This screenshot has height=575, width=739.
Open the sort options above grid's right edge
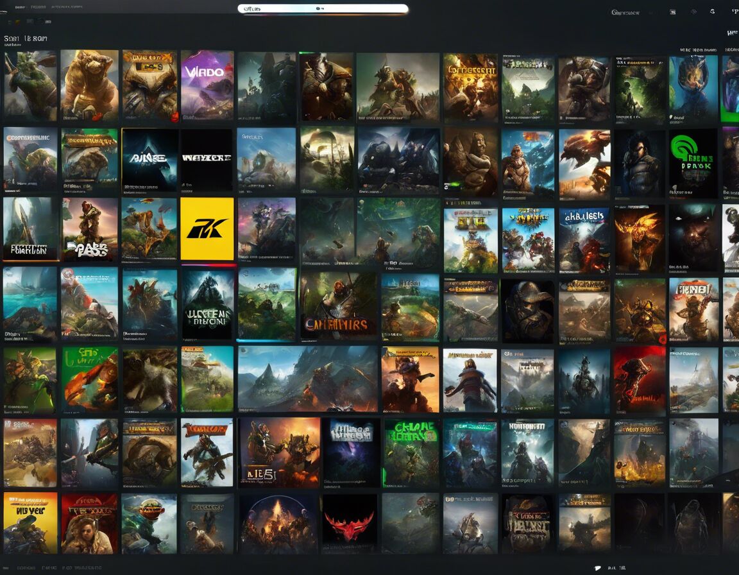(698, 49)
